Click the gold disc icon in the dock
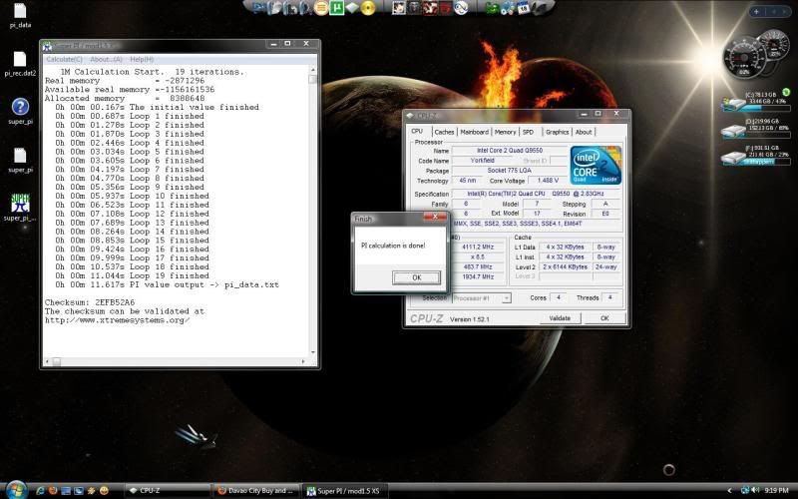Image resolution: width=798 pixels, height=499 pixels. (368, 8)
